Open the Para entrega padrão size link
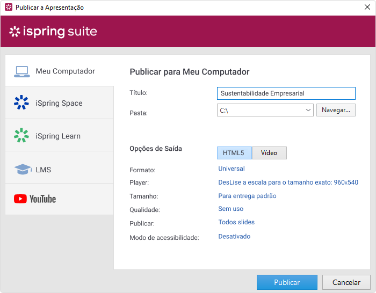 [247, 196]
